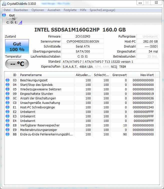Click hex value 000000000036

point(143,98)
